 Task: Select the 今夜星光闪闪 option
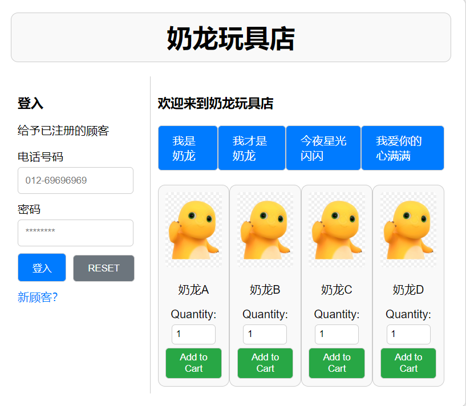click(x=323, y=147)
